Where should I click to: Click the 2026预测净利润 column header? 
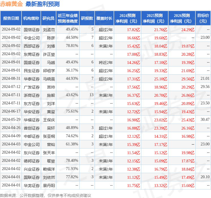pyautogui.click(x=182, y=18)
